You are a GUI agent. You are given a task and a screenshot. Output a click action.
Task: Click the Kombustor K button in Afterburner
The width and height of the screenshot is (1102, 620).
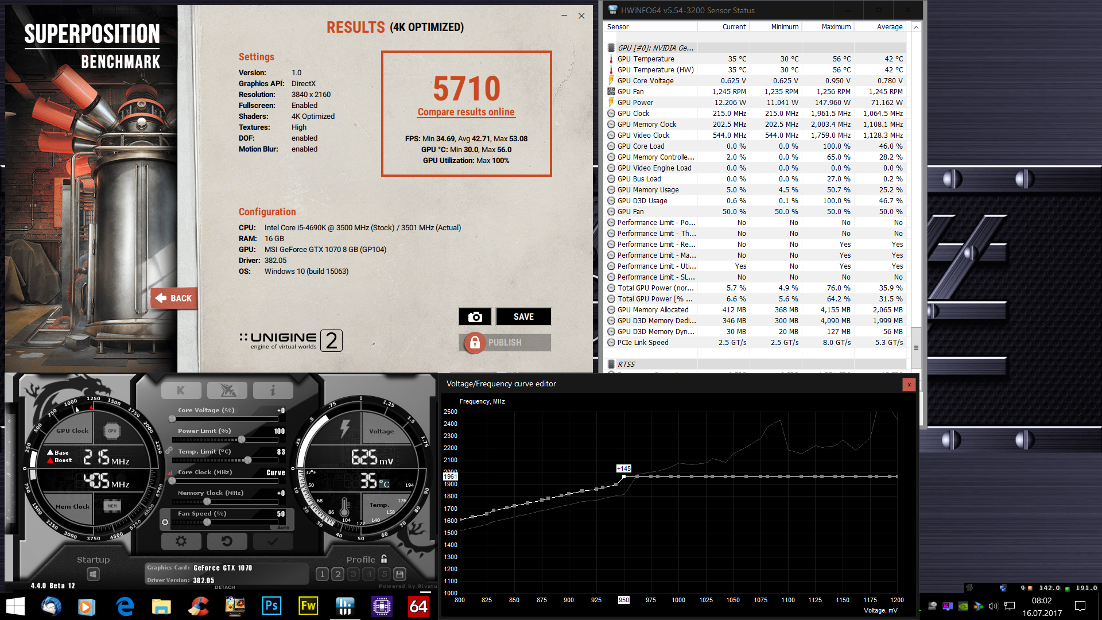tap(181, 390)
